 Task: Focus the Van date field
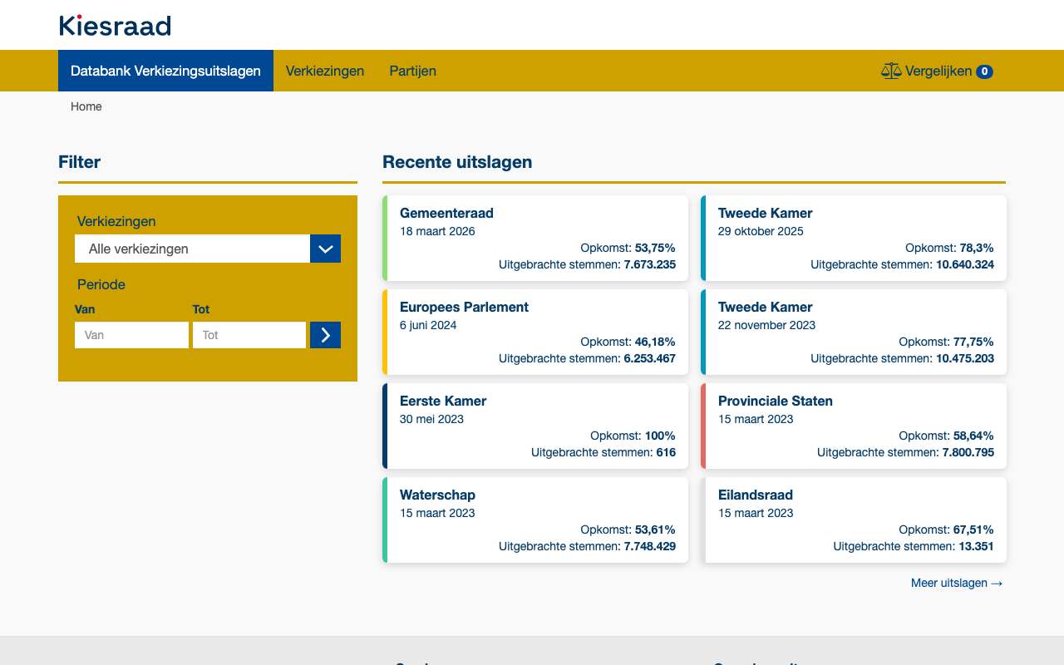131,335
